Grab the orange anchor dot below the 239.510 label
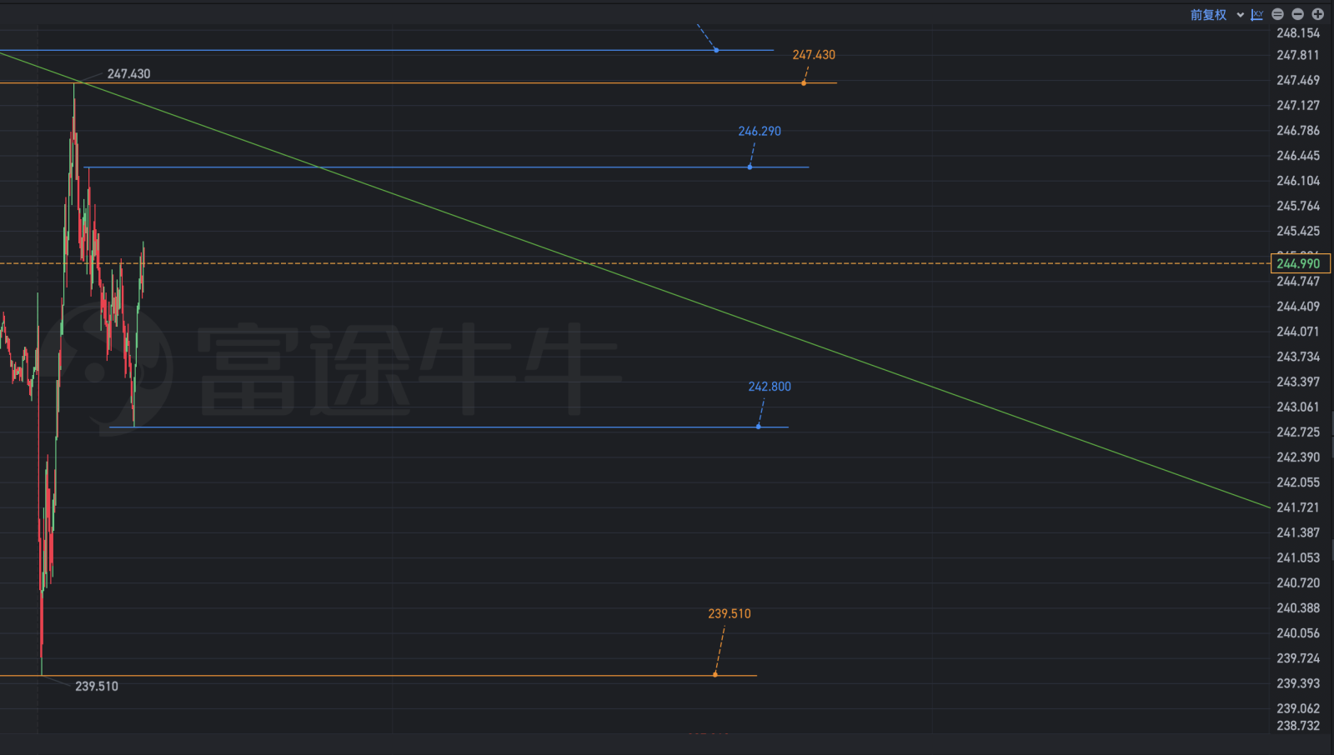 pos(715,674)
